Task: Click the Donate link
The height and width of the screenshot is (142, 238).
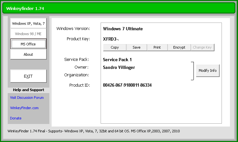Action: (x=16, y=118)
